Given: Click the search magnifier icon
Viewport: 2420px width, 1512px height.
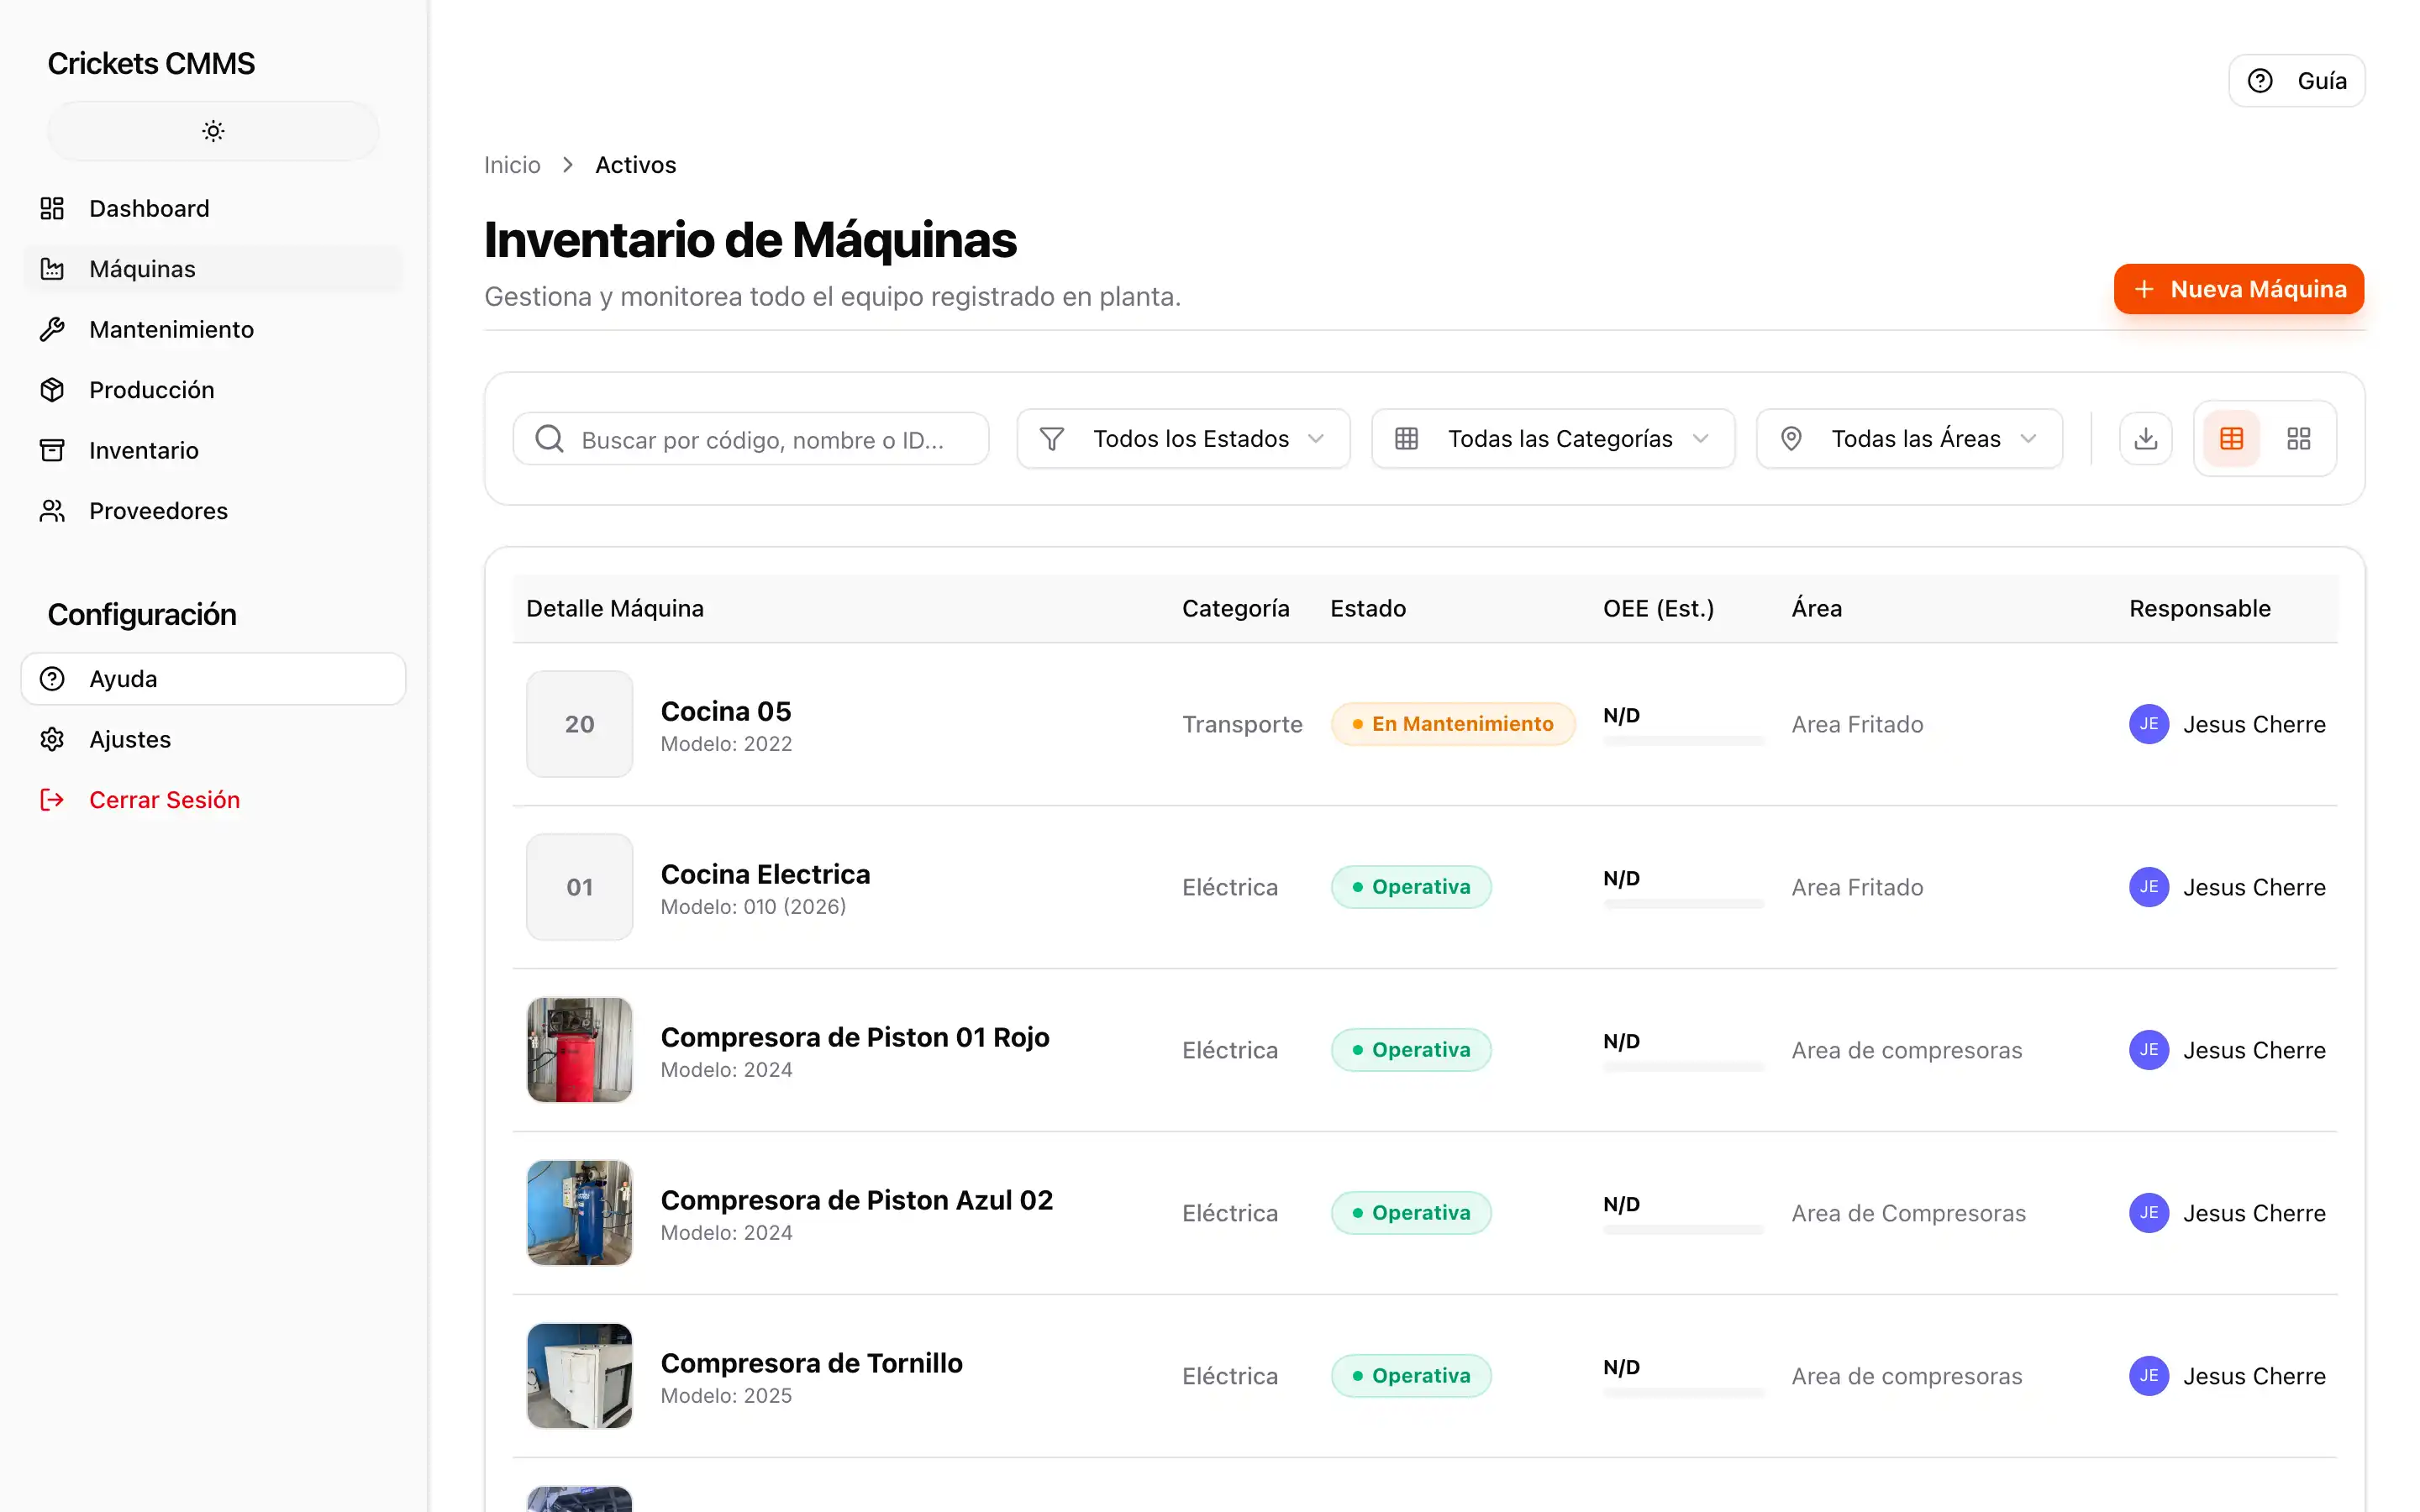Looking at the screenshot, I should [x=549, y=439].
